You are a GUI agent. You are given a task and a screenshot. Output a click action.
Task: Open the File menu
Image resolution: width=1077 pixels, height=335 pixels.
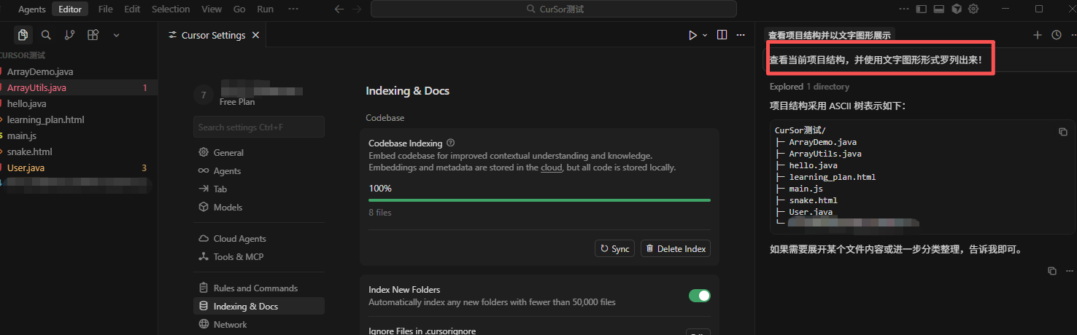pos(105,9)
